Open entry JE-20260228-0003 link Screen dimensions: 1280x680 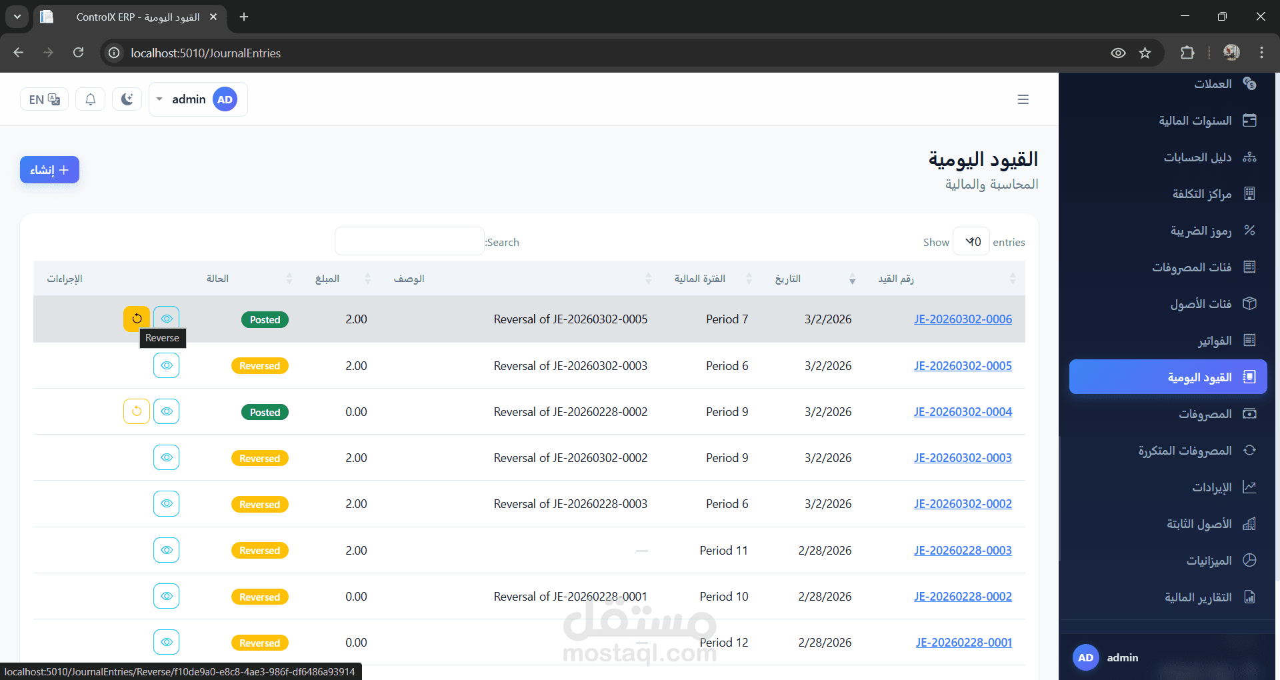(963, 551)
